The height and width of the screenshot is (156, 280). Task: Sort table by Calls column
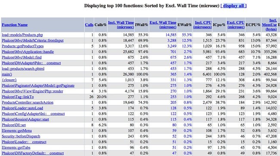click(89, 25)
